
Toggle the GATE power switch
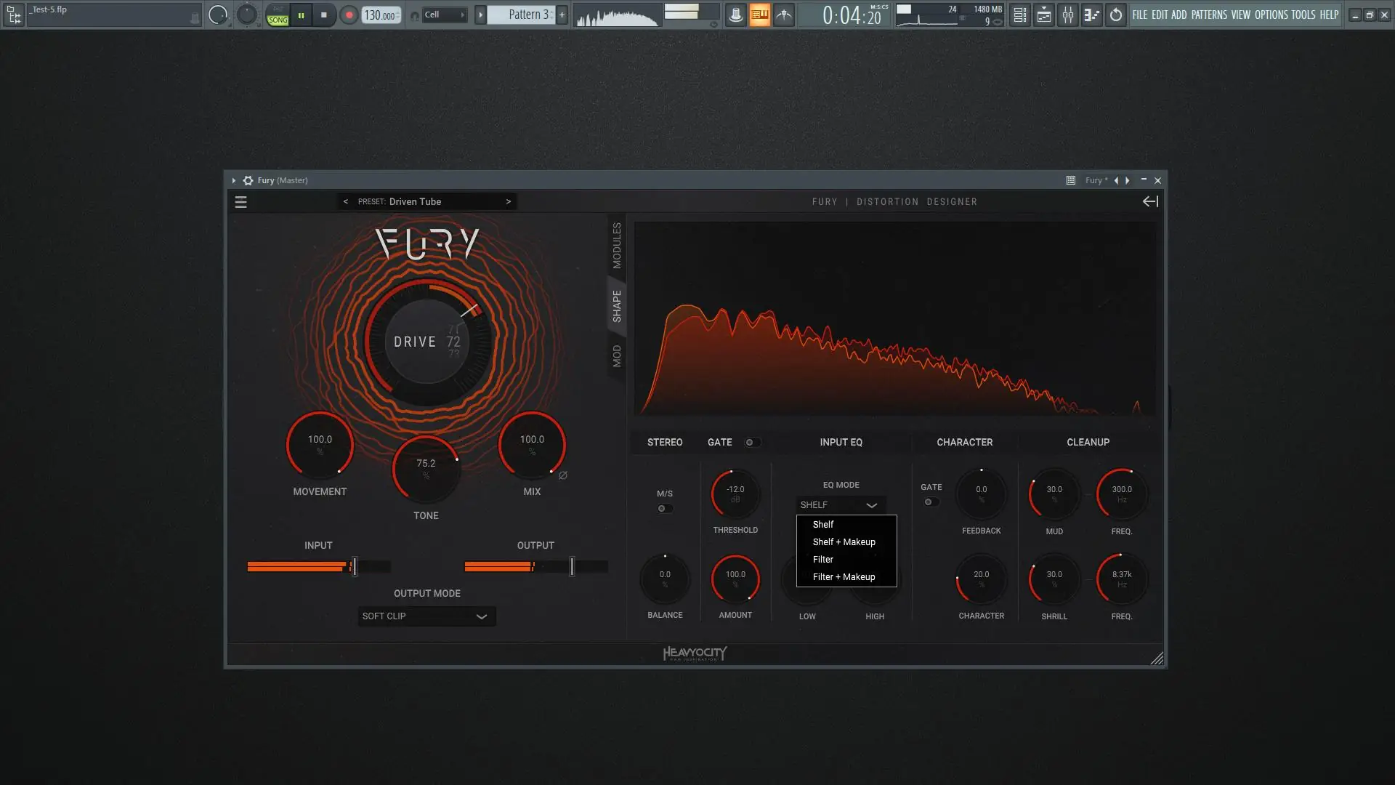[x=752, y=442]
